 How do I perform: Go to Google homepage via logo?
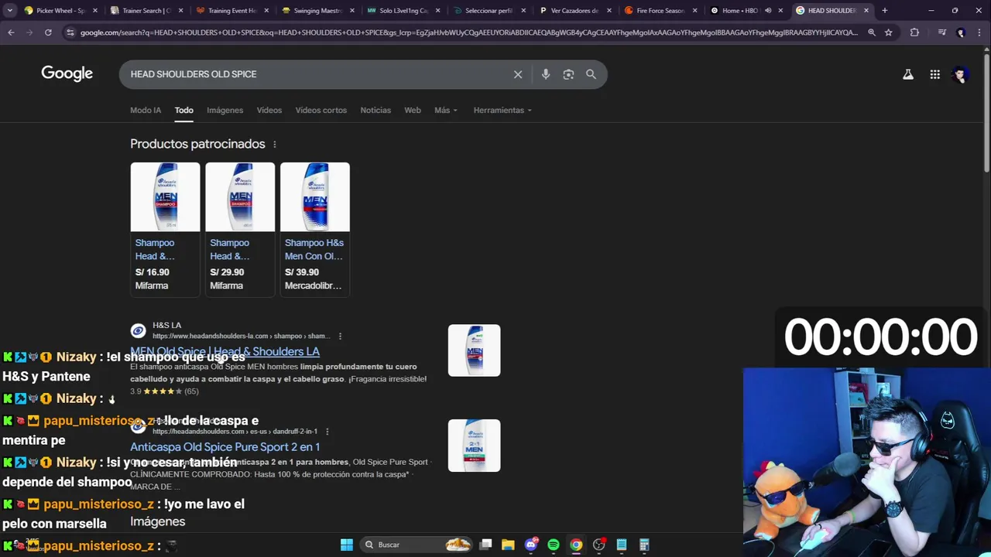(67, 73)
